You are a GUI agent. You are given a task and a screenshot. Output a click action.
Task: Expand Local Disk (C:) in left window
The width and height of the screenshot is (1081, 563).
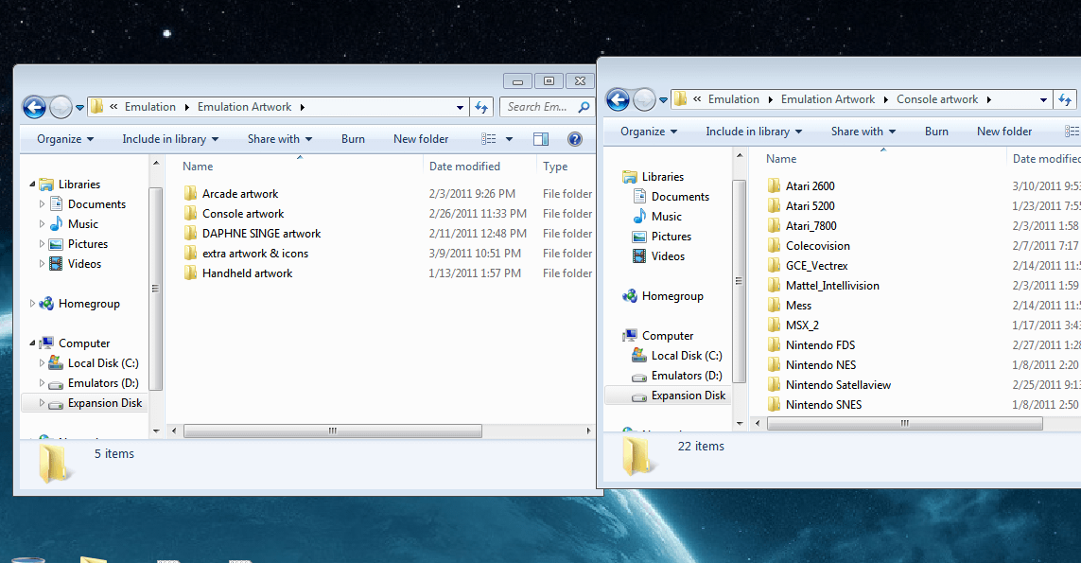43,363
